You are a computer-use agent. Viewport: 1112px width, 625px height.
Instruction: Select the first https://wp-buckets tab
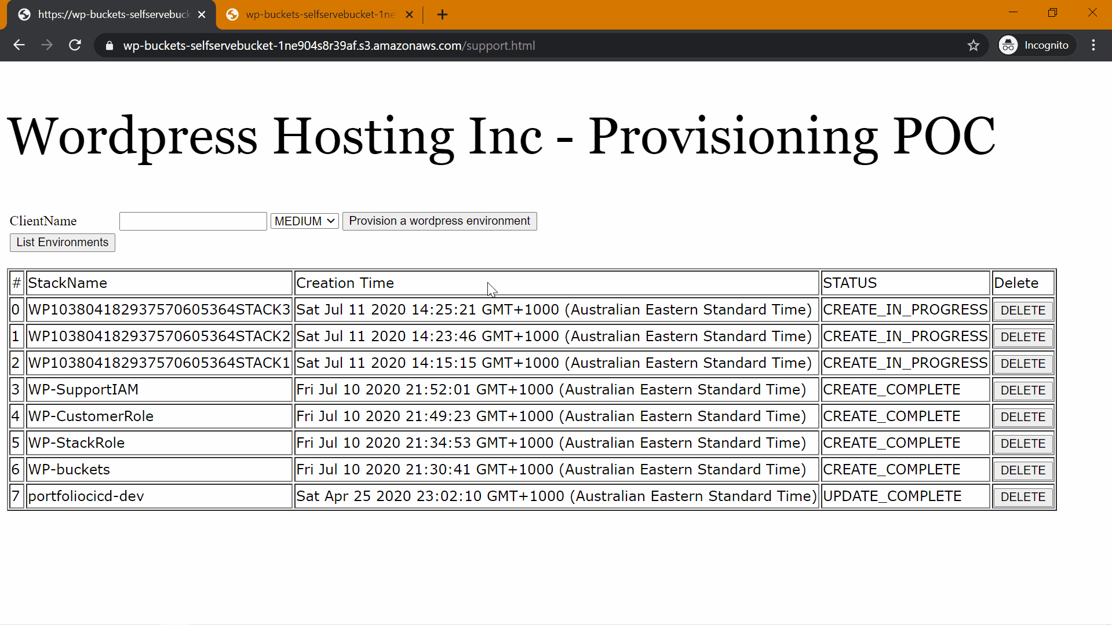(111, 14)
